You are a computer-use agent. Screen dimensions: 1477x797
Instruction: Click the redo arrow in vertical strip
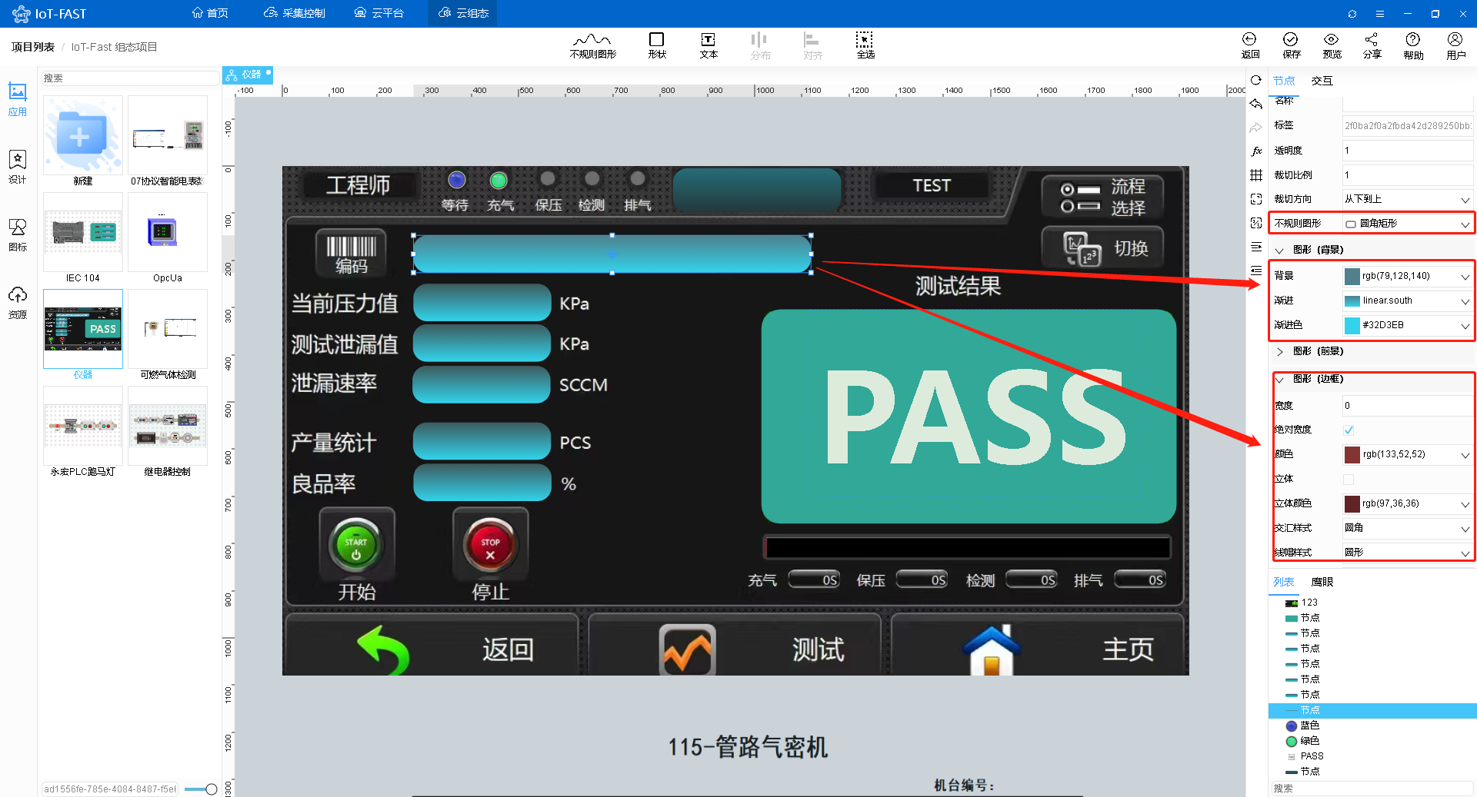click(1256, 128)
